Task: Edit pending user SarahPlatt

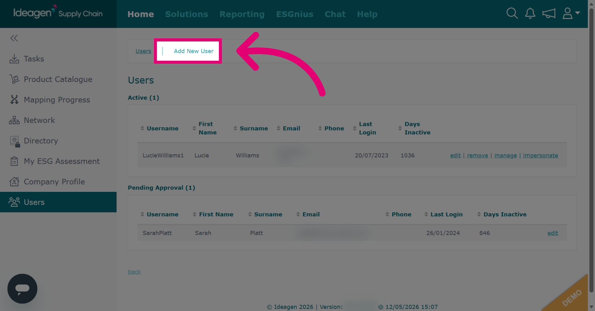Action: 553,233
